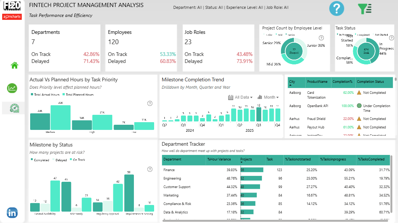The height and width of the screenshot is (223, 398).
Task: Sort by %Tasksinprogress column header
Action: [x=337, y=160]
